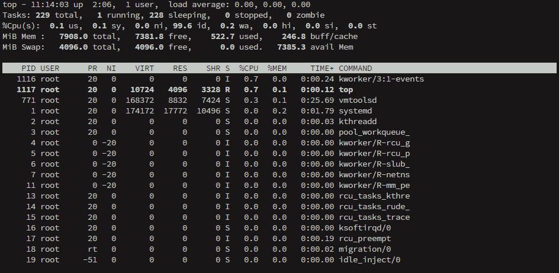559x273 pixels.
Task: Click the rt priority value for migration/0
Action: point(93,249)
